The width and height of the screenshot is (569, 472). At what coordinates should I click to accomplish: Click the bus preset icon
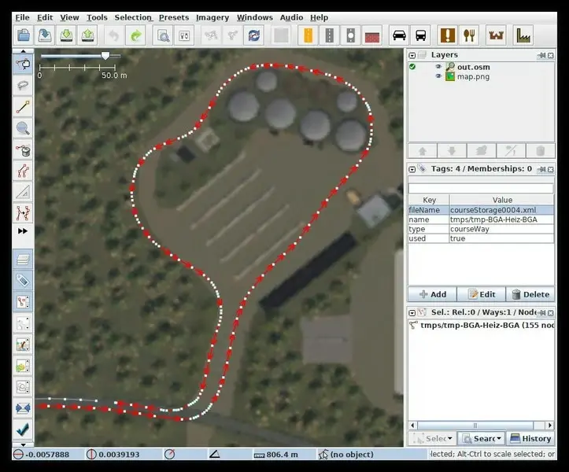coord(421,35)
